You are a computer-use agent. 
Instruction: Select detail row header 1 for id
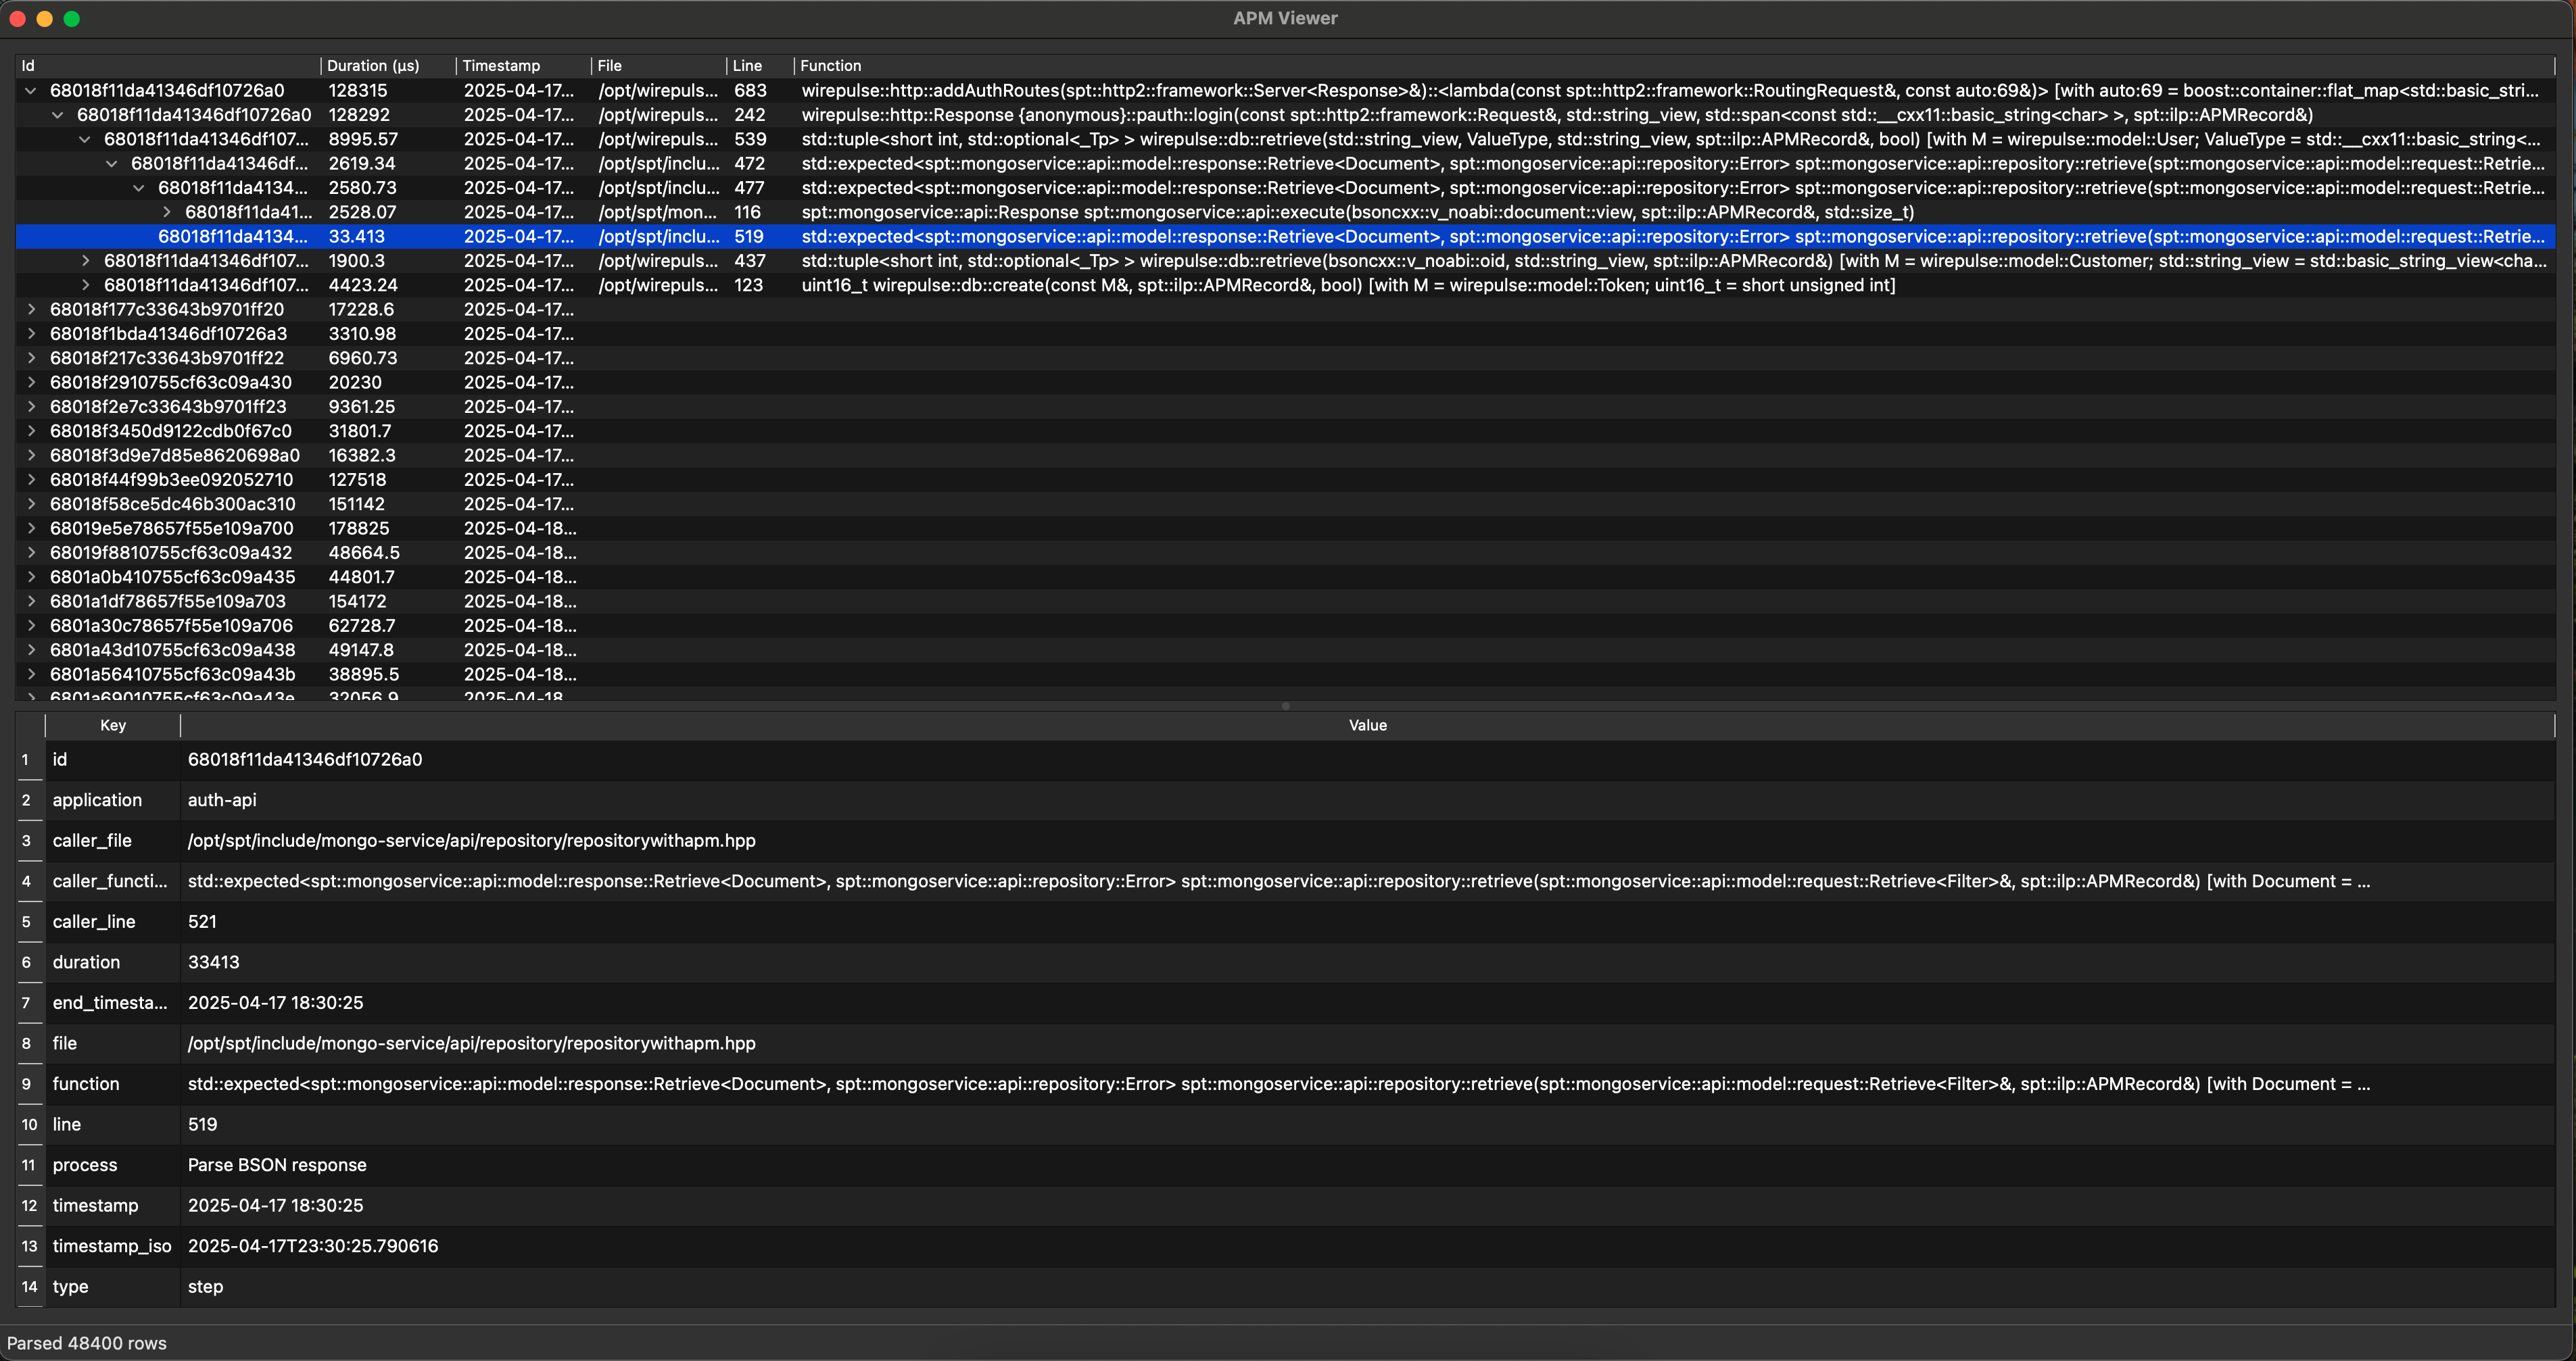point(30,760)
